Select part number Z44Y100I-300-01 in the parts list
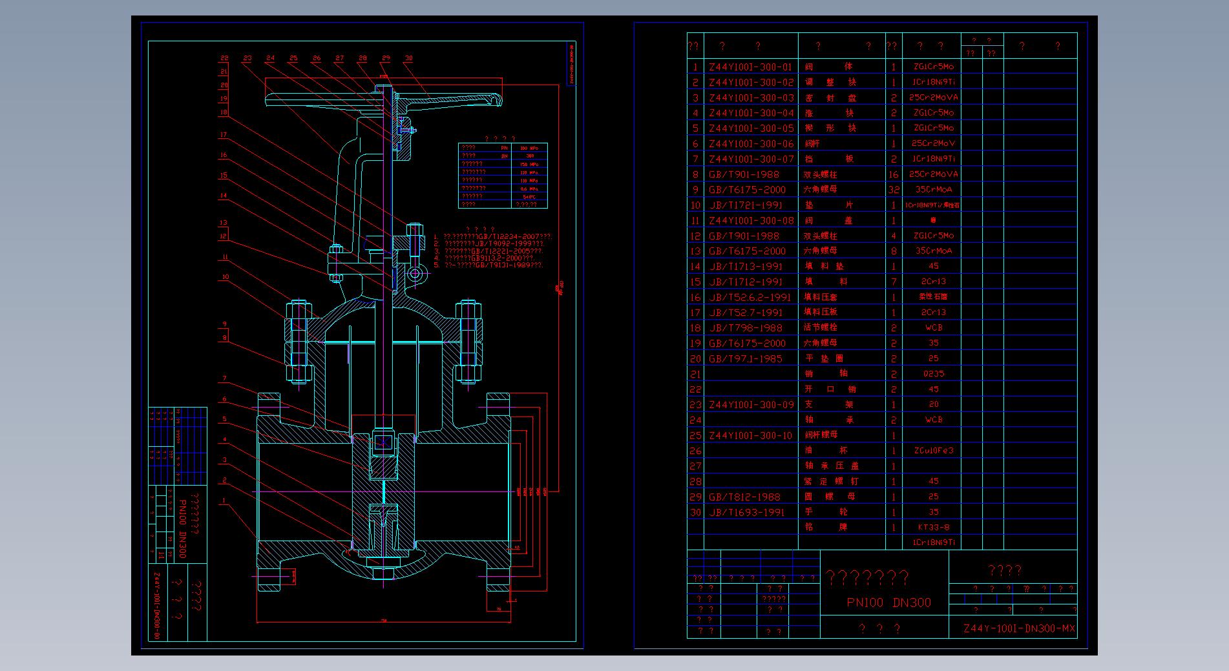The width and height of the screenshot is (1229, 671). (x=750, y=67)
